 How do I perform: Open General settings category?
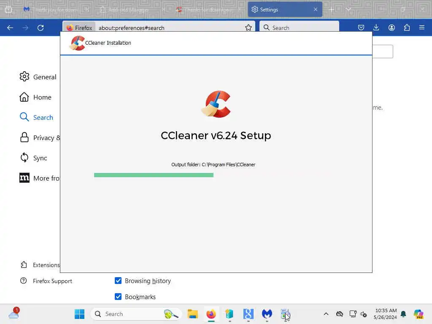pyautogui.click(x=38, y=77)
